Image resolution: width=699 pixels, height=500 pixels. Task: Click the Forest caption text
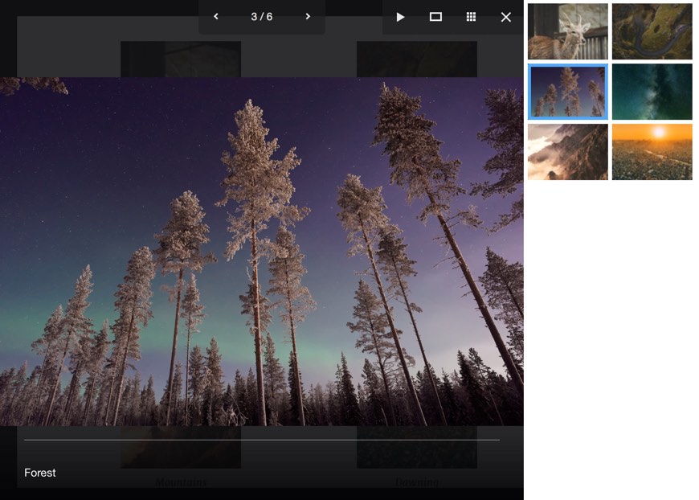point(39,473)
